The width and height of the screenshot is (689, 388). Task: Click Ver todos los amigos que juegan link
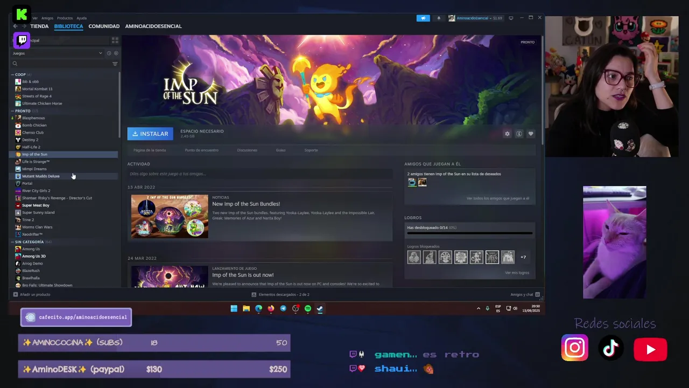498,198
